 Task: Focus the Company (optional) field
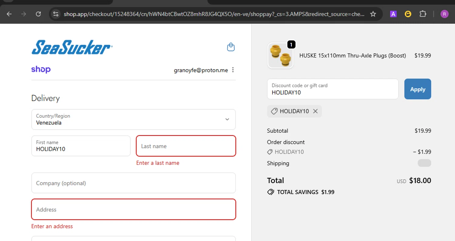[133, 183]
